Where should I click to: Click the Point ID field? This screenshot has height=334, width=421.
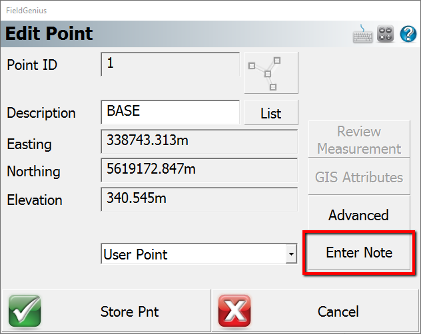[x=170, y=65]
